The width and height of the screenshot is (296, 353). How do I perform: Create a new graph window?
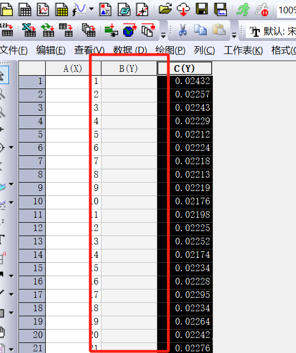(x=43, y=9)
